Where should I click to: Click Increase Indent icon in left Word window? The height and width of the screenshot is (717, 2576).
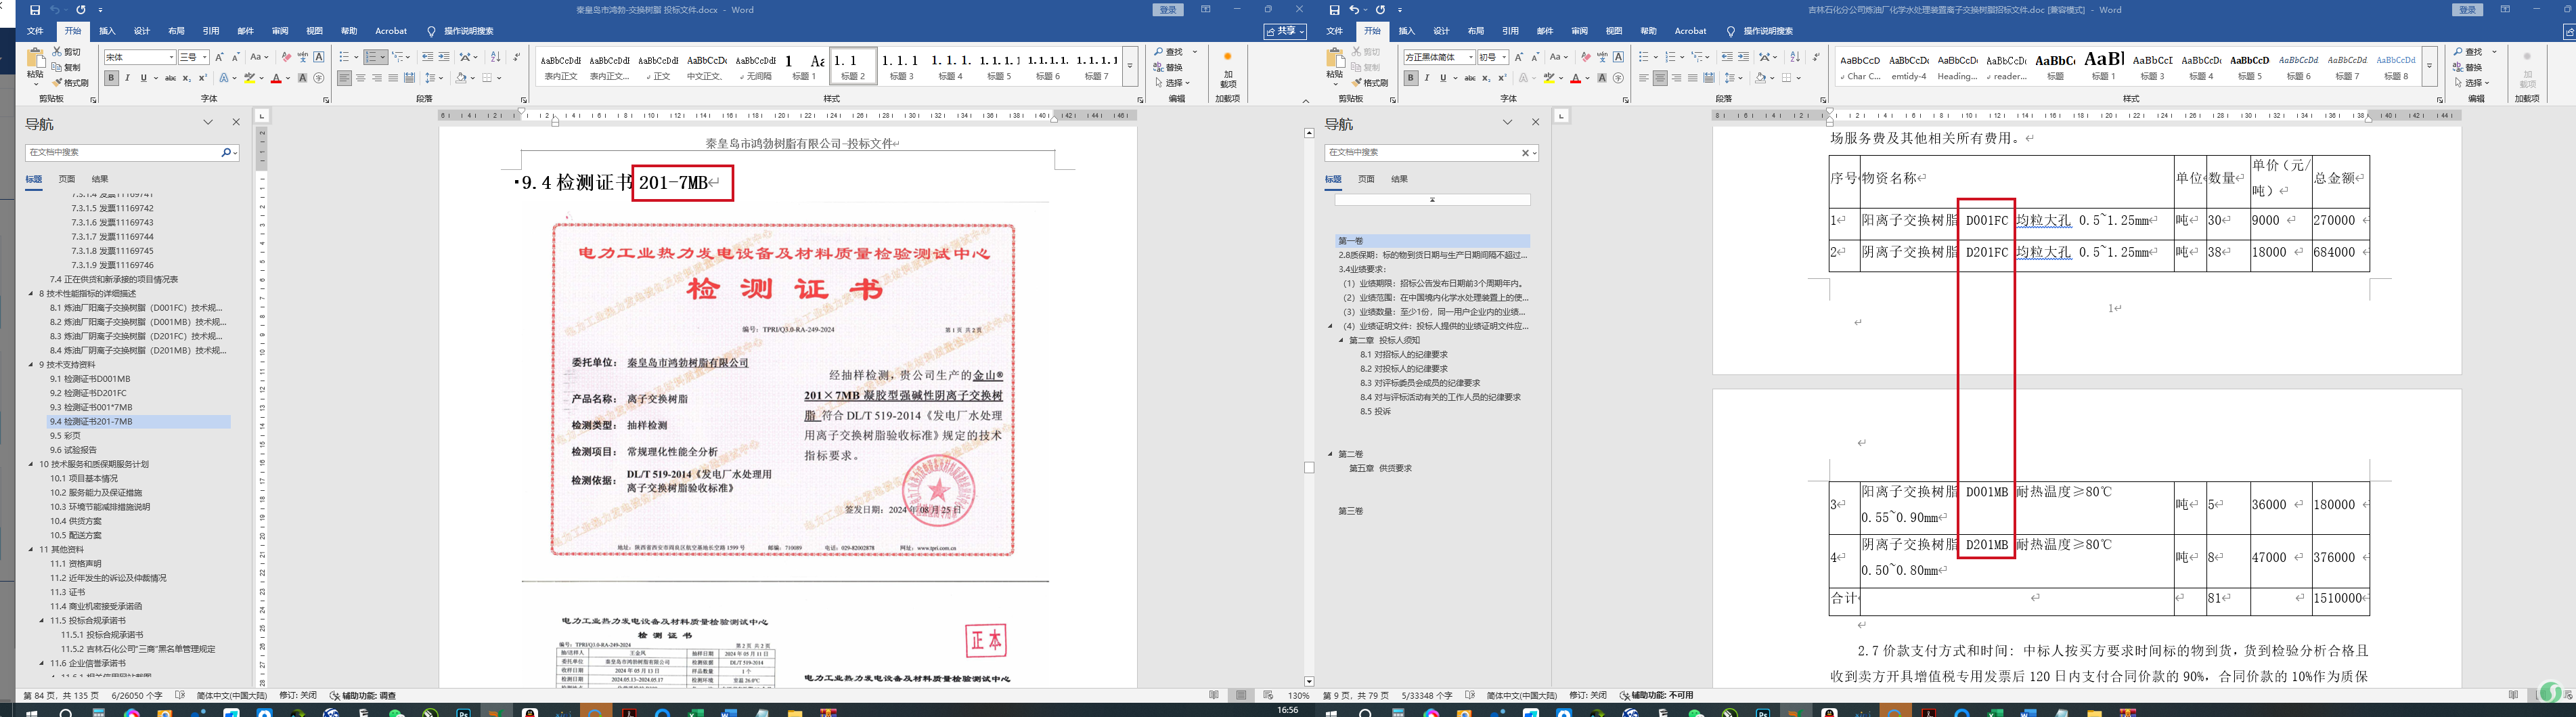444,57
